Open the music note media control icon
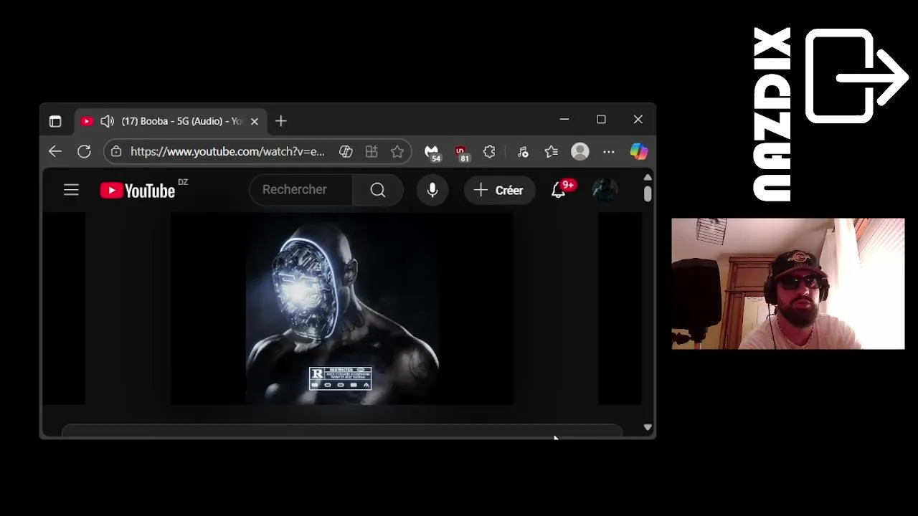This screenshot has width=918, height=516. click(523, 151)
